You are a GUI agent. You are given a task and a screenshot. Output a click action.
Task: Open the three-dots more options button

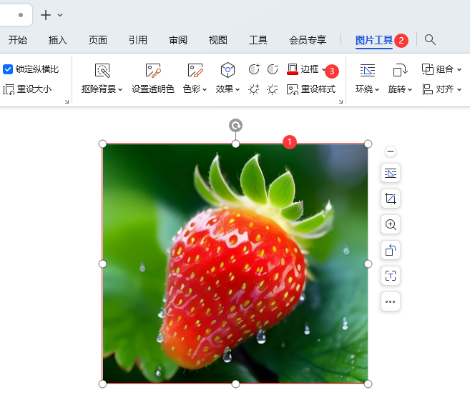390,301
